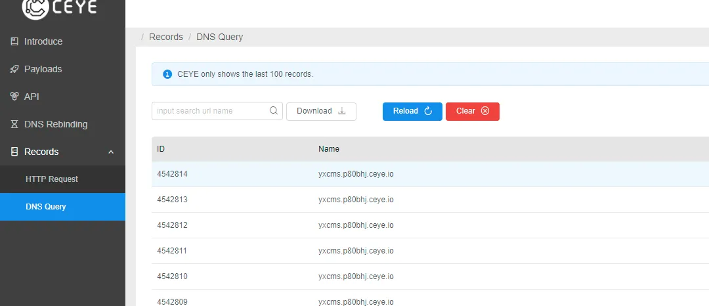Click the Introduce book icon in sidebar
The height and width of the screenshot is (306, 709).
click(x=14, y=41)
